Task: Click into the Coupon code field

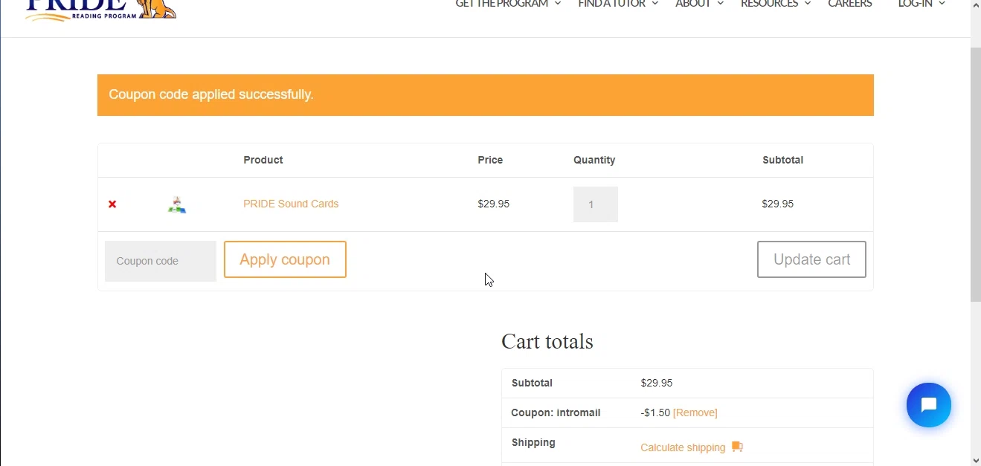Action: 161,261
